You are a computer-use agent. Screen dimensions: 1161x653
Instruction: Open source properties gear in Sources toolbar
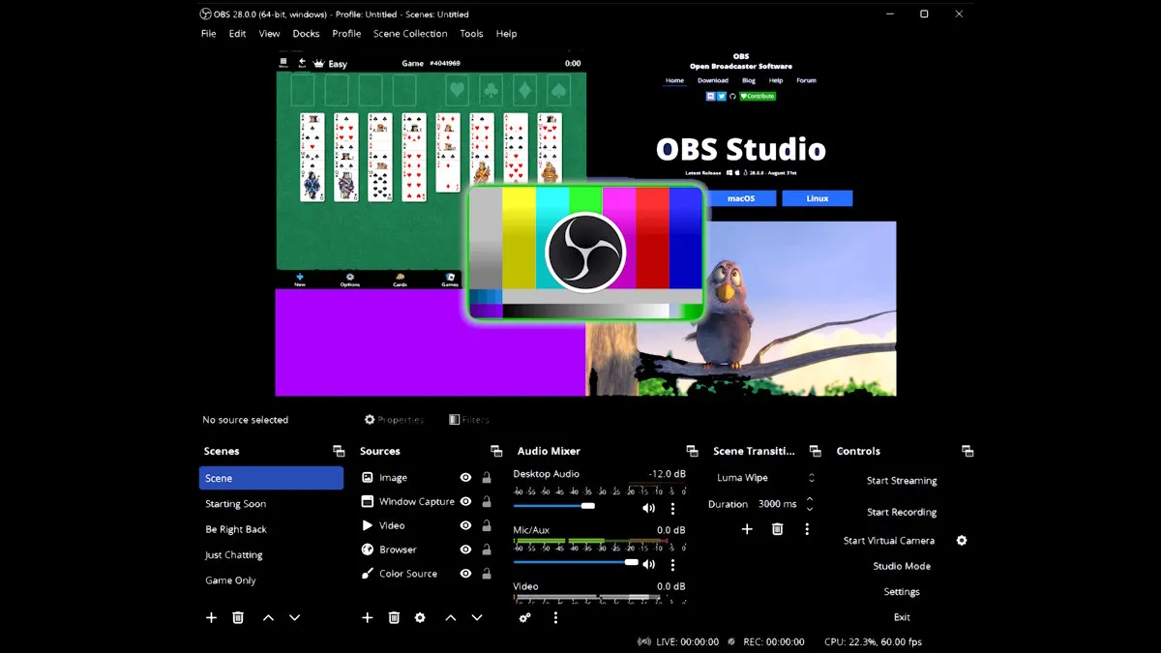(420, 617)
